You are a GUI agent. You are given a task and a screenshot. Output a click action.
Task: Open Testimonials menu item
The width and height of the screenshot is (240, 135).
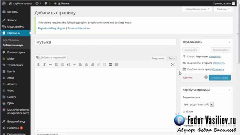pyautogui.click(x=15, y=65)
